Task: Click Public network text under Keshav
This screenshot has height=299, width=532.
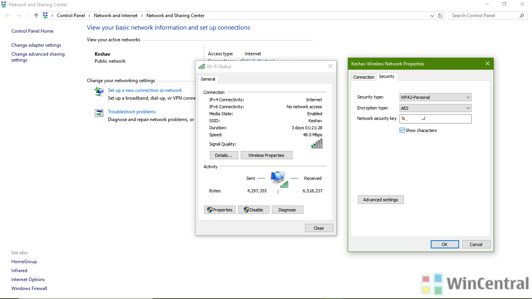Action: [x=110, y=61]
